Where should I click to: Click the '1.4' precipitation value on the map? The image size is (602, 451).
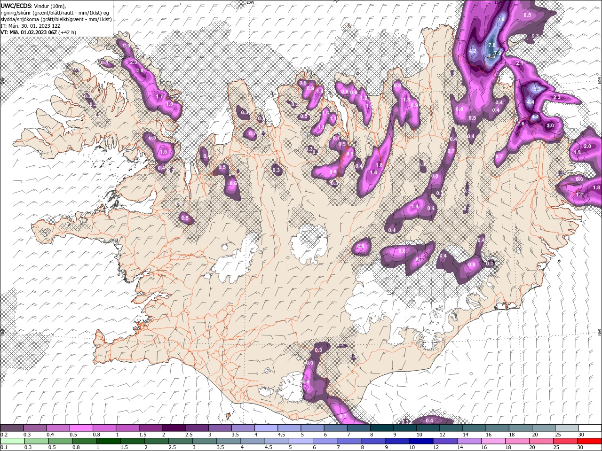coord(415,207)
